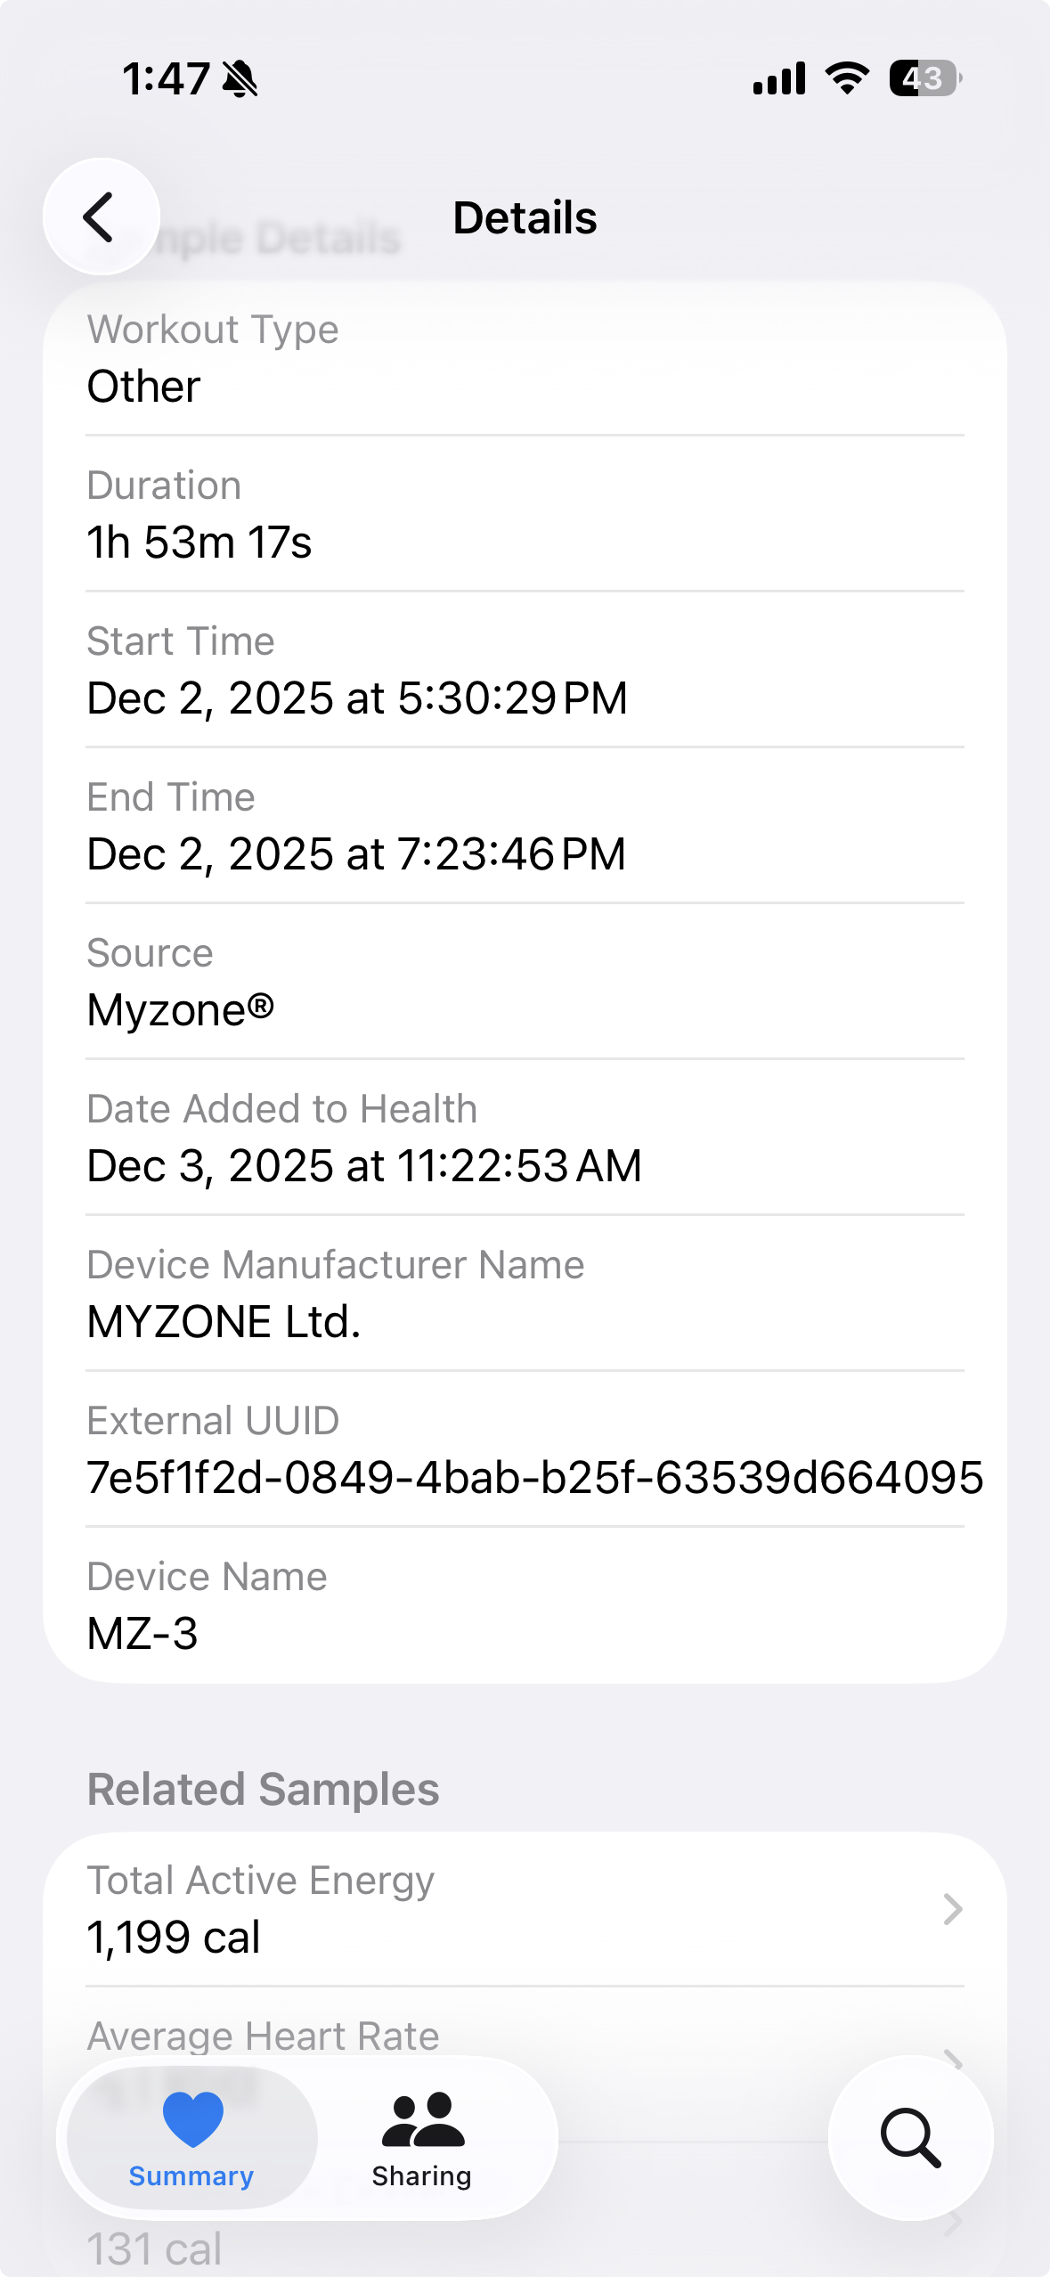
Task: Open Total Active Energy chevron
Action: (952, 1909)
